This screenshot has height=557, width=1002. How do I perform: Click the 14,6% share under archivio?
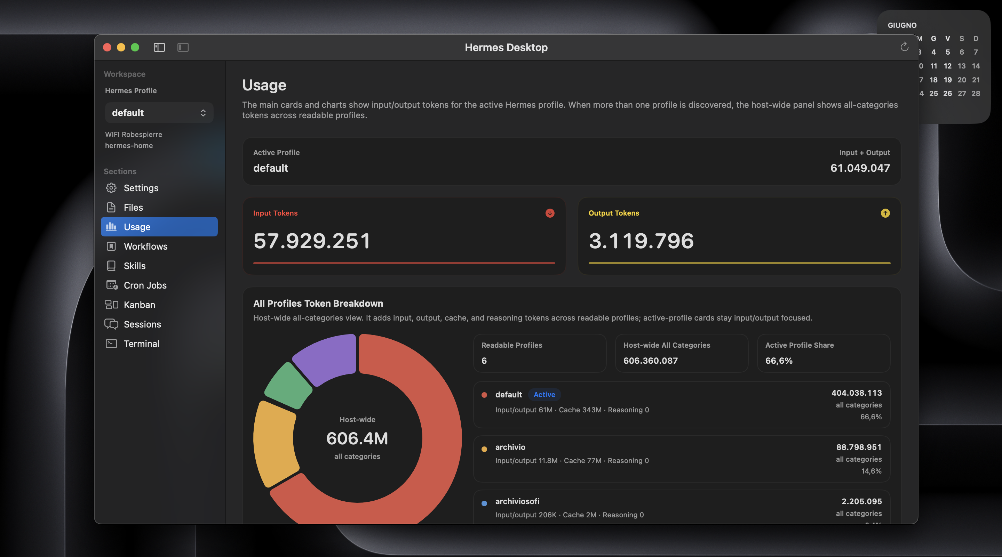point(871,471)
